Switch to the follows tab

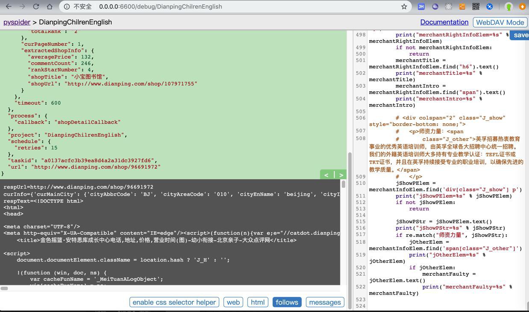[287, 302]
